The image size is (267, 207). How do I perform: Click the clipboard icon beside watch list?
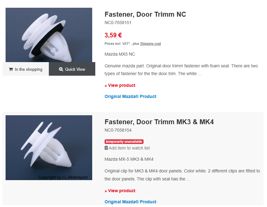[106, 148]
